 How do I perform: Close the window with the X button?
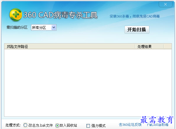[165, 4]
